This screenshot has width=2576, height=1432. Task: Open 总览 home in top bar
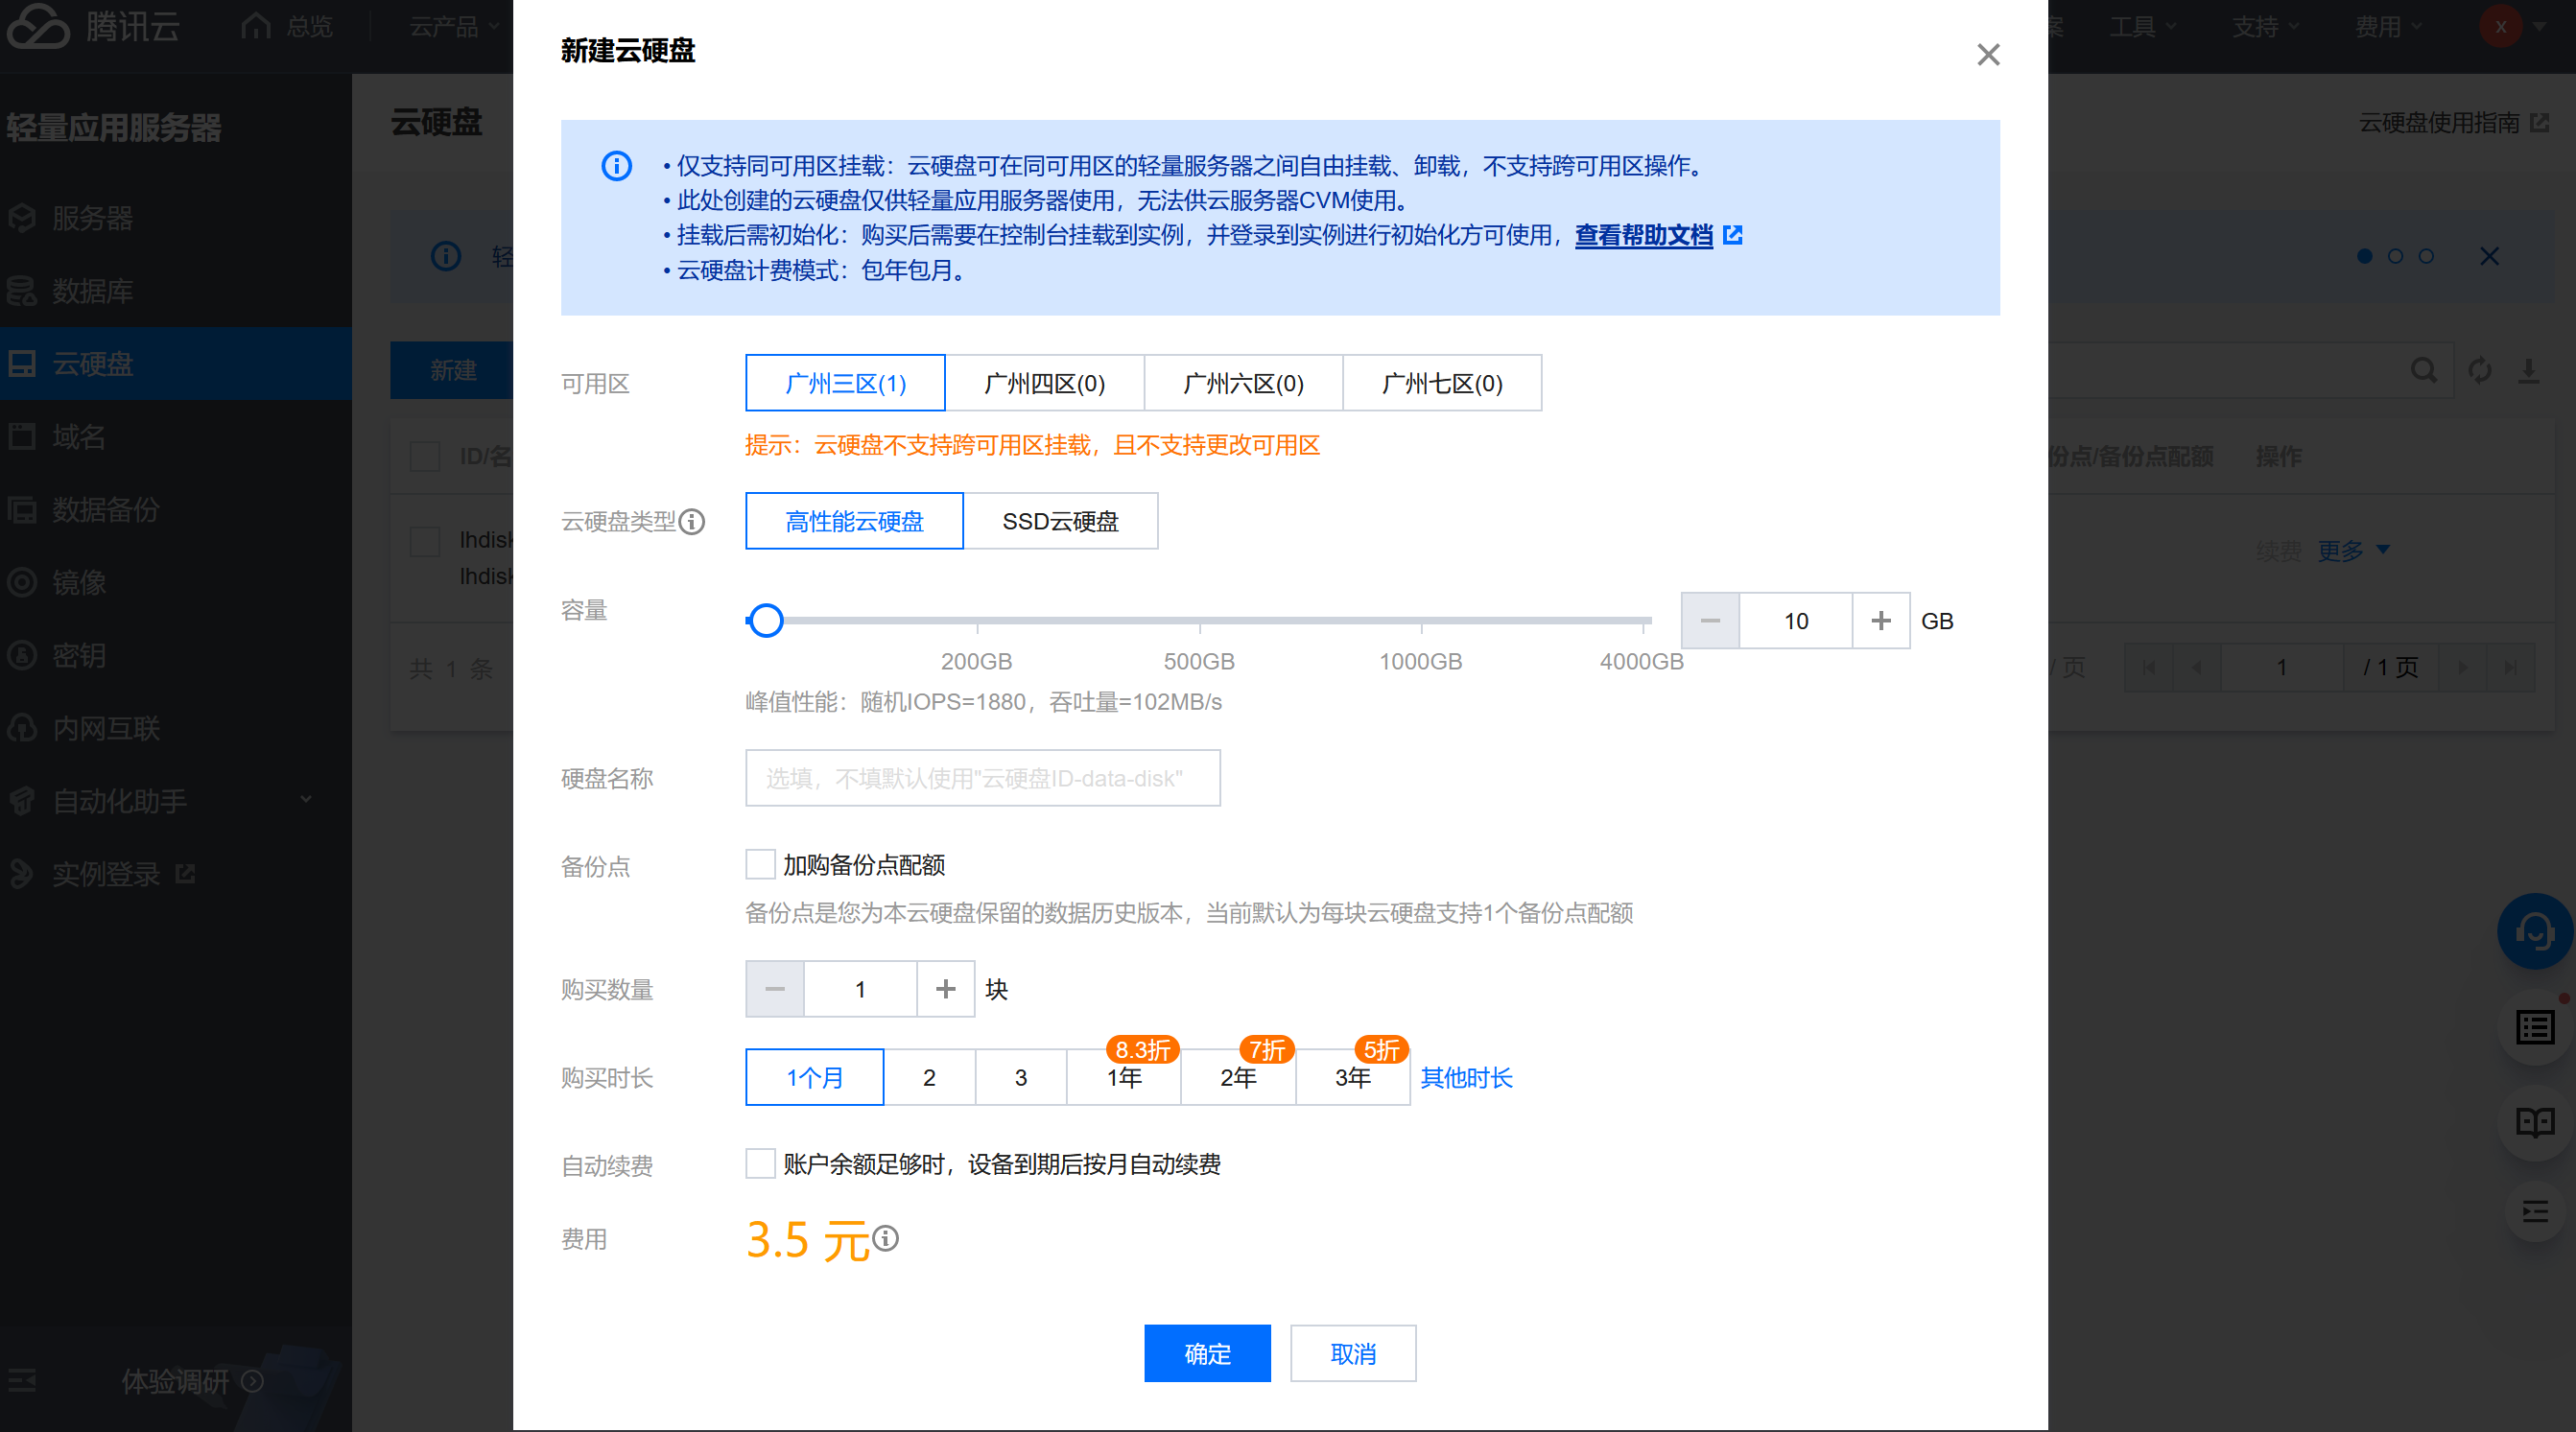click(x=287, y=26)
